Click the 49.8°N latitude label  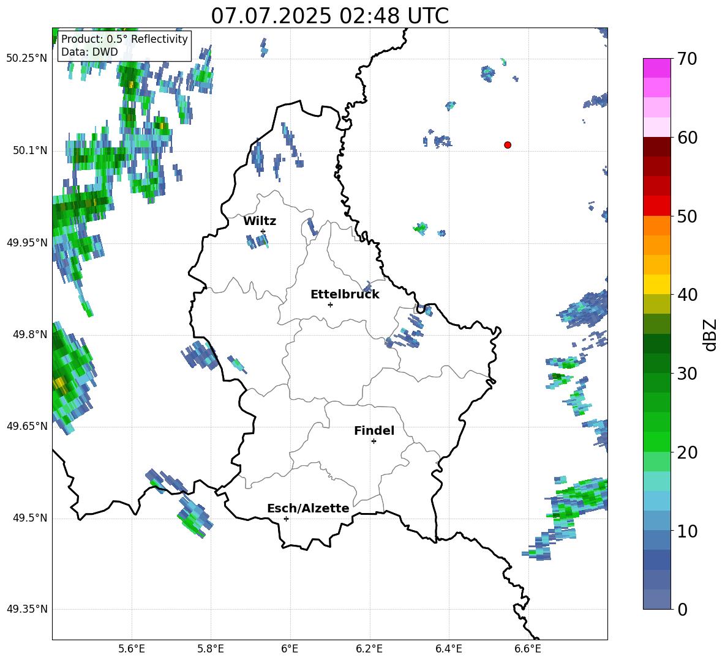click(29, 334)
